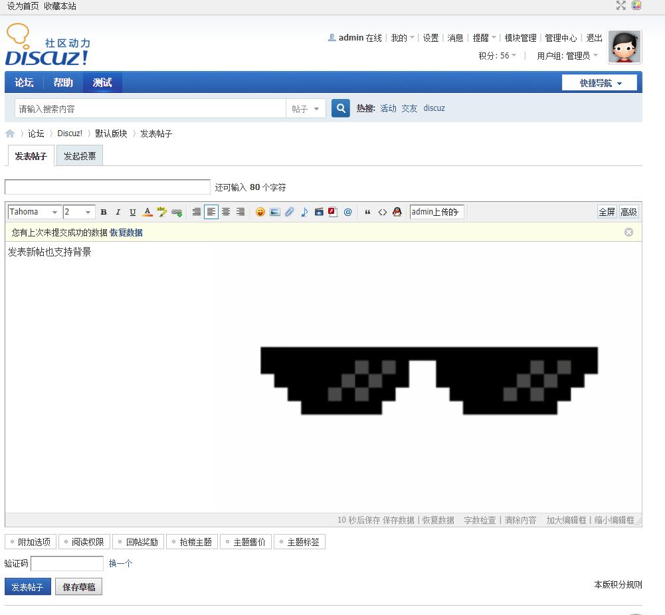Viewport: 665px width, 615px height.
Task: Toggle italic text formatting
Action: (118, 212)
